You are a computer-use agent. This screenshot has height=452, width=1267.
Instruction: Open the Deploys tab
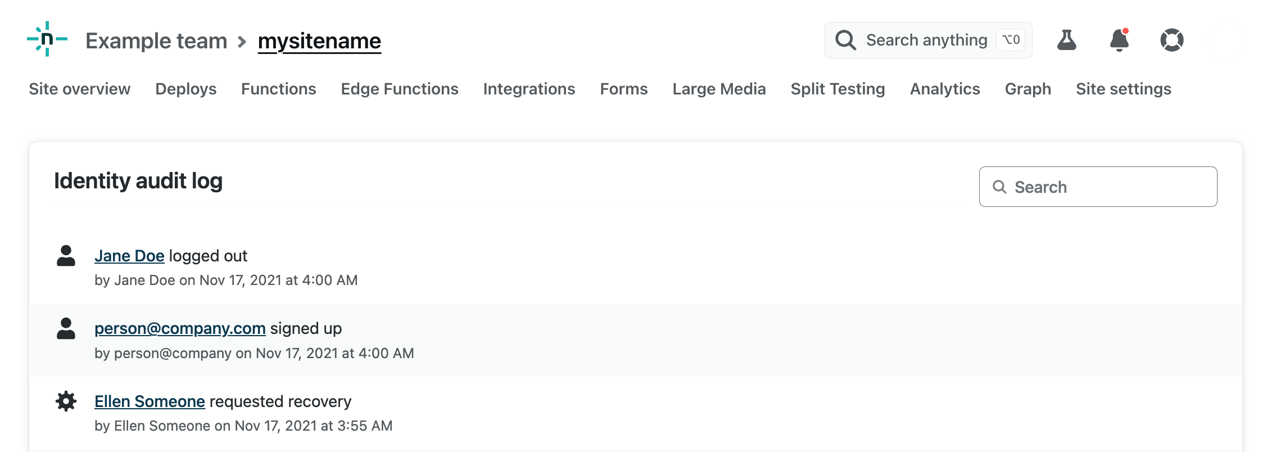185,89
